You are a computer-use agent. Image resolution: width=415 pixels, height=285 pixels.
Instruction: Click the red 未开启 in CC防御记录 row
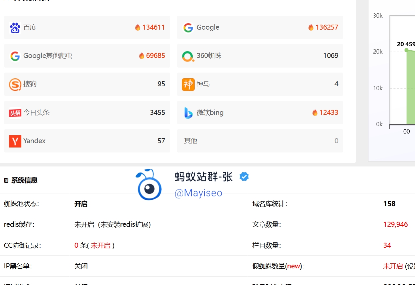[100, 245]
